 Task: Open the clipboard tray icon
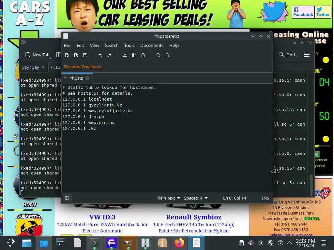241,243
